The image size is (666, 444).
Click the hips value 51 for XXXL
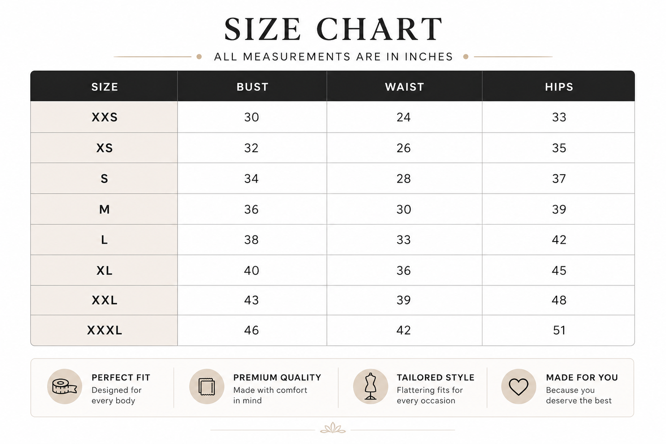pos(559,330)
